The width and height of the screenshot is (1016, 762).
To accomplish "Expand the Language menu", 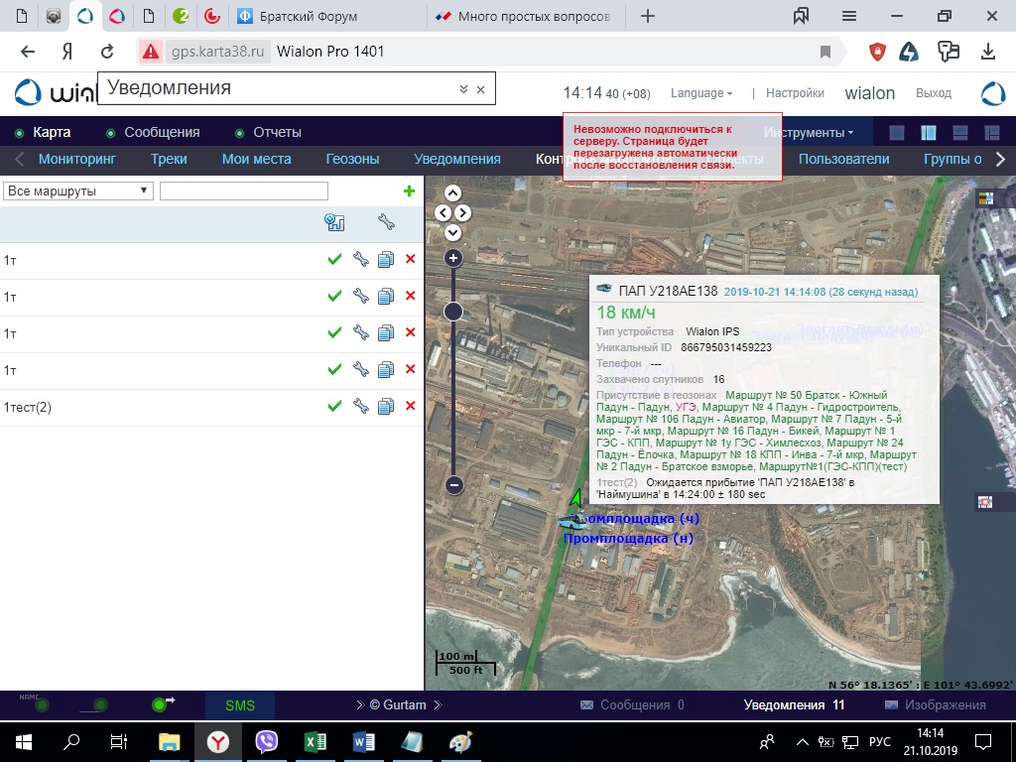I will click(x=700, y=93).
